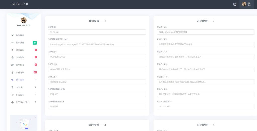Open the settings gear icon in header
This screenshot has width=257, height=131.
[x=235, y=4]
